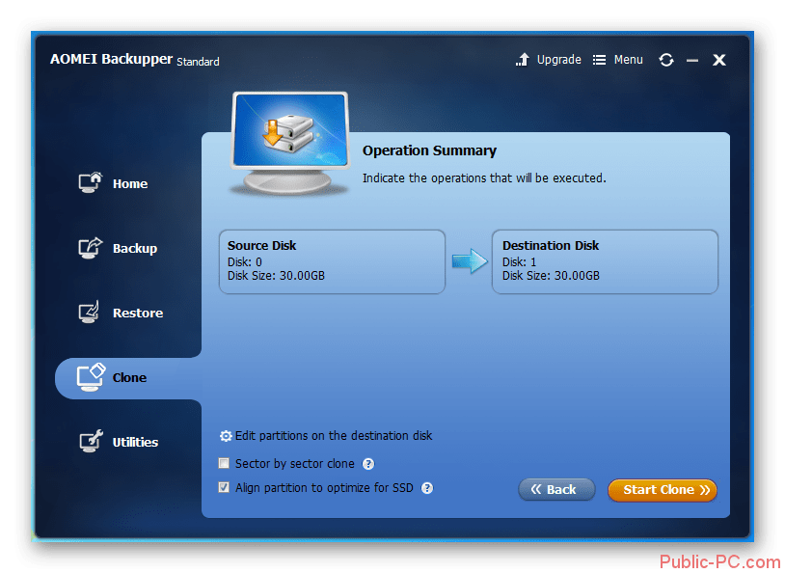Image resolution: width=785 pixels, height=573 pixels.
Task: Click source 'Disk: 0' text
Action: [244, 262]
